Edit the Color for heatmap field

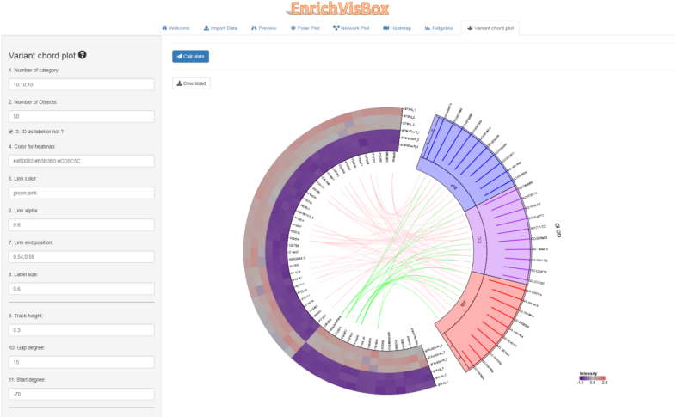(x=81, y=161)
